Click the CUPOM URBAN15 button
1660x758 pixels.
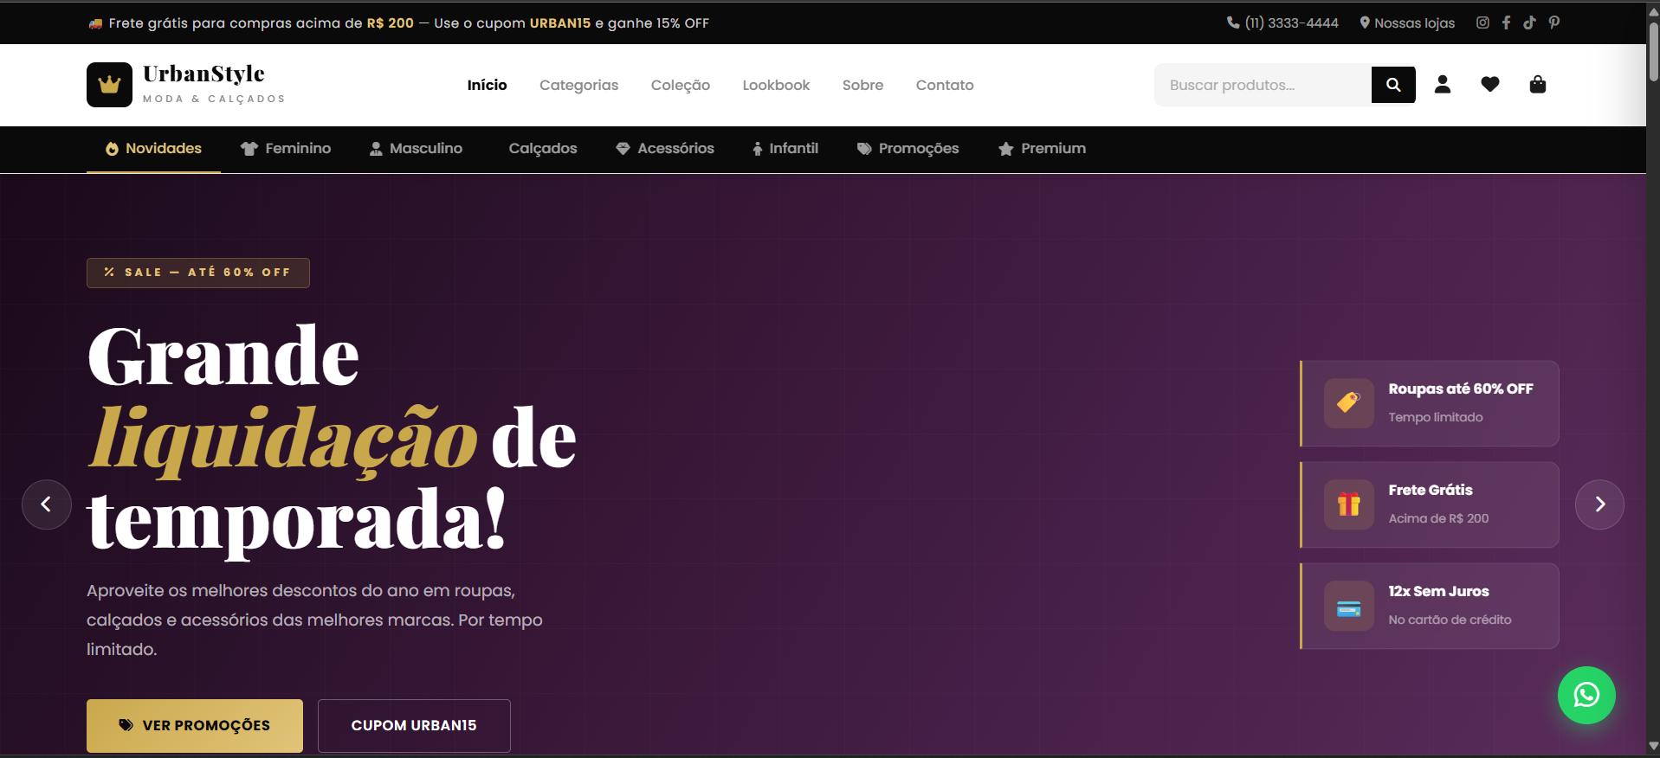click(414, 725)
